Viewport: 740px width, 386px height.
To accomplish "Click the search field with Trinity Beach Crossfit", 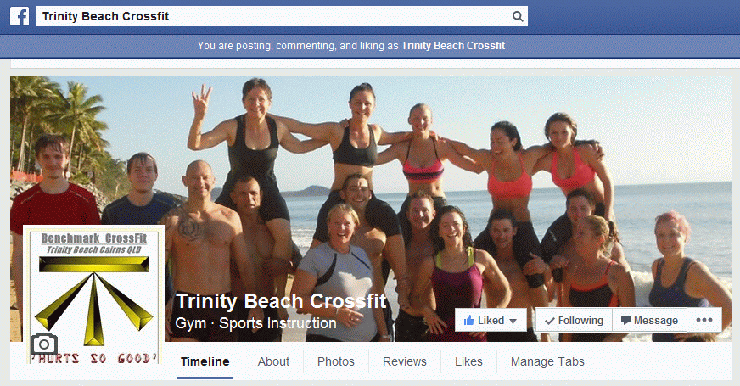I will pyautogui.click(x=281, y=16).
